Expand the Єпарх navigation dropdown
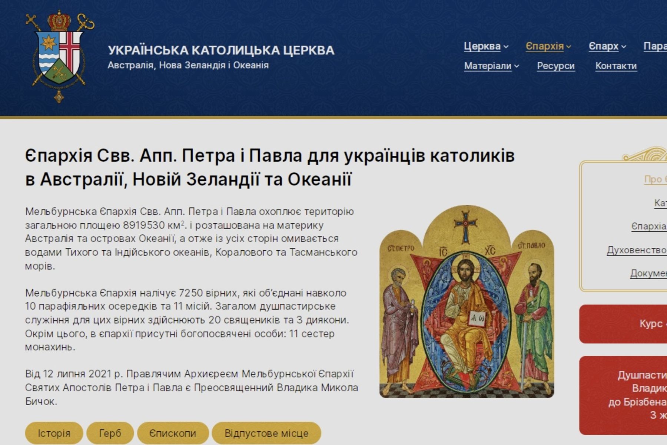 (604, 46)
